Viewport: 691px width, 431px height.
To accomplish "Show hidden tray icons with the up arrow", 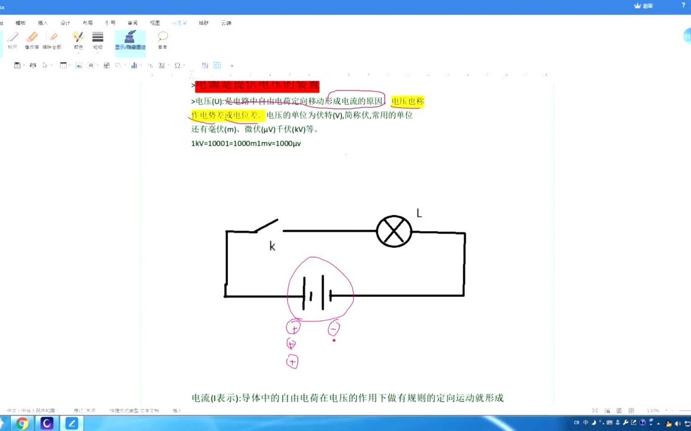I will (x=658, y=423).
